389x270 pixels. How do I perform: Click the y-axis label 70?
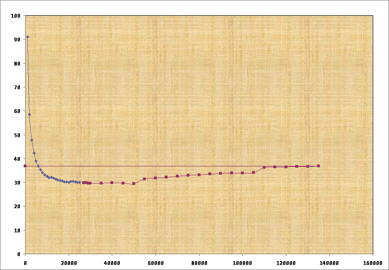pyautogui.click(x=17, y=87)
